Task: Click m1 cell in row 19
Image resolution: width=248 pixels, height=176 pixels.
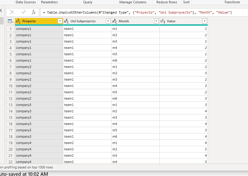Action: click(x=135, y=143)
